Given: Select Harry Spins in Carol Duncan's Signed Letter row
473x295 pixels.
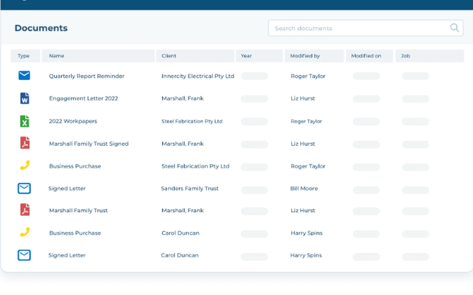Looking at the screenshot, I should click(306, 255).
